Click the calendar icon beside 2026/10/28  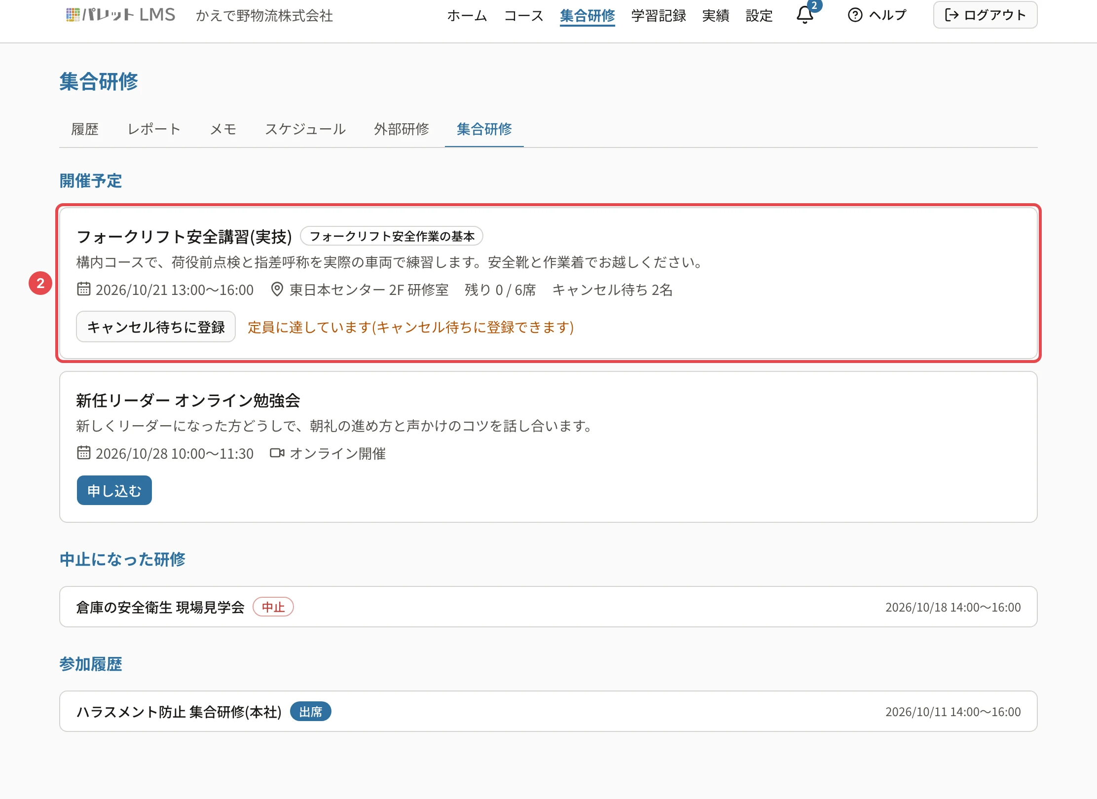coord(84,453)
